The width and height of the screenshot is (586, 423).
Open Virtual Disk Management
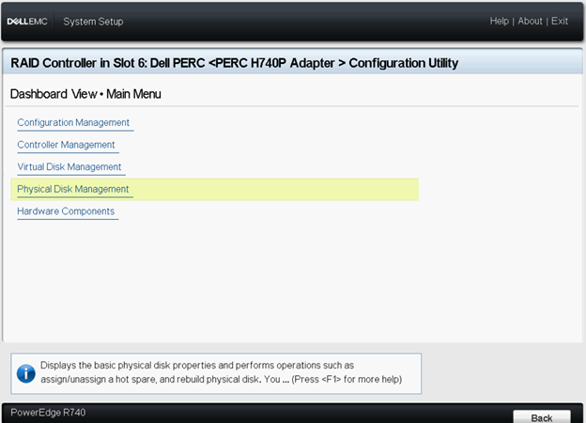(x=69, y=166)
